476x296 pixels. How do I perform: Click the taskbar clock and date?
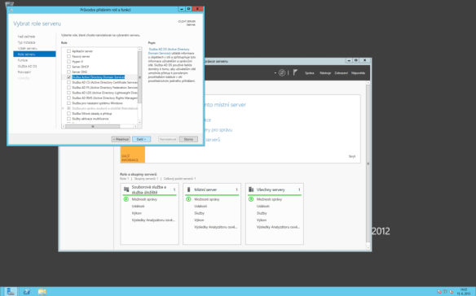pyautogui.click(x=463, y=291)
